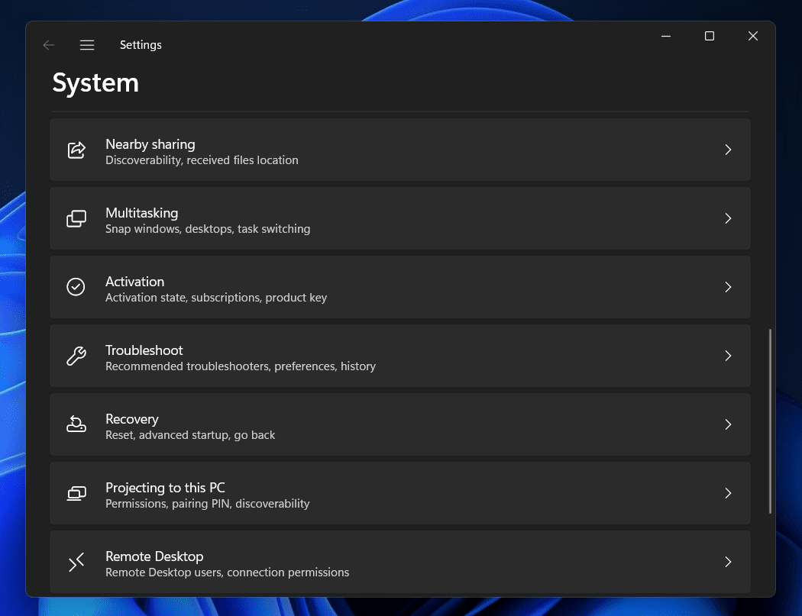This screenshot has height=616, width=802.
Task: Click the chevron on the Activation row
Action: click(x=728, y=287)
